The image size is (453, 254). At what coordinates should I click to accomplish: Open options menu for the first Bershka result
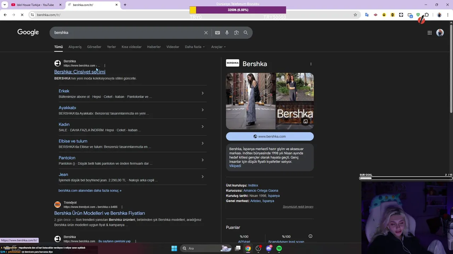point(105,66)
